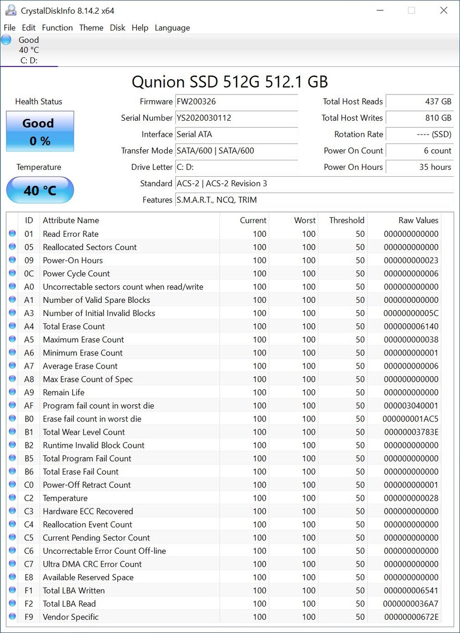Click the 40 °C temperature button

click(x=40, y=190)
